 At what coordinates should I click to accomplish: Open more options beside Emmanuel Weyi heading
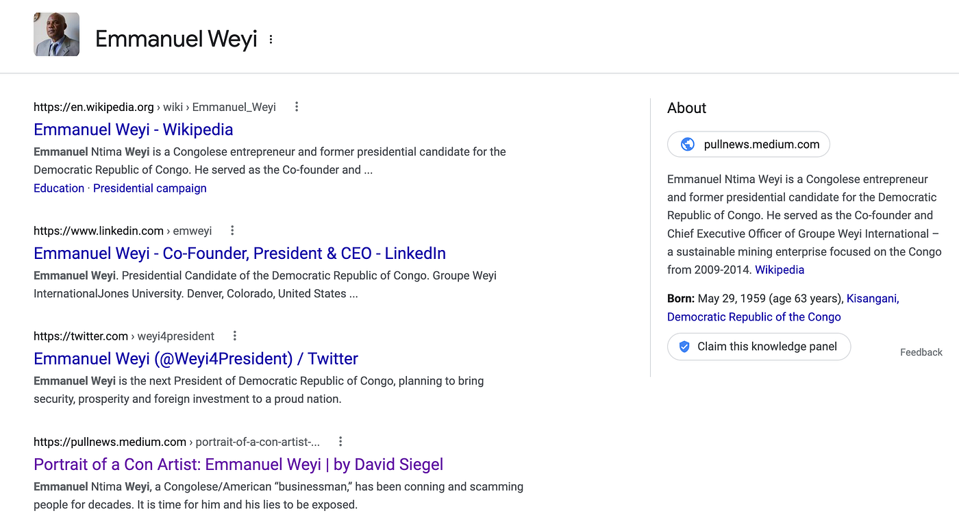[x=271, y=40]
